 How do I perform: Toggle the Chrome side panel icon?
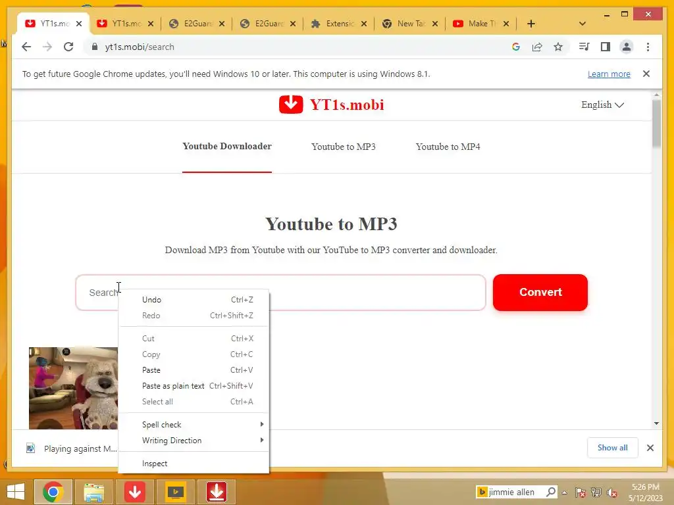(x=606, y=47)
